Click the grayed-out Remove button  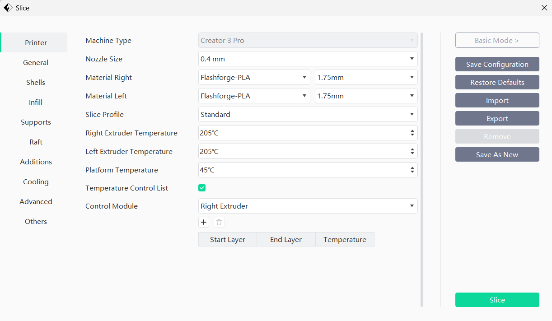coord(497,136)
